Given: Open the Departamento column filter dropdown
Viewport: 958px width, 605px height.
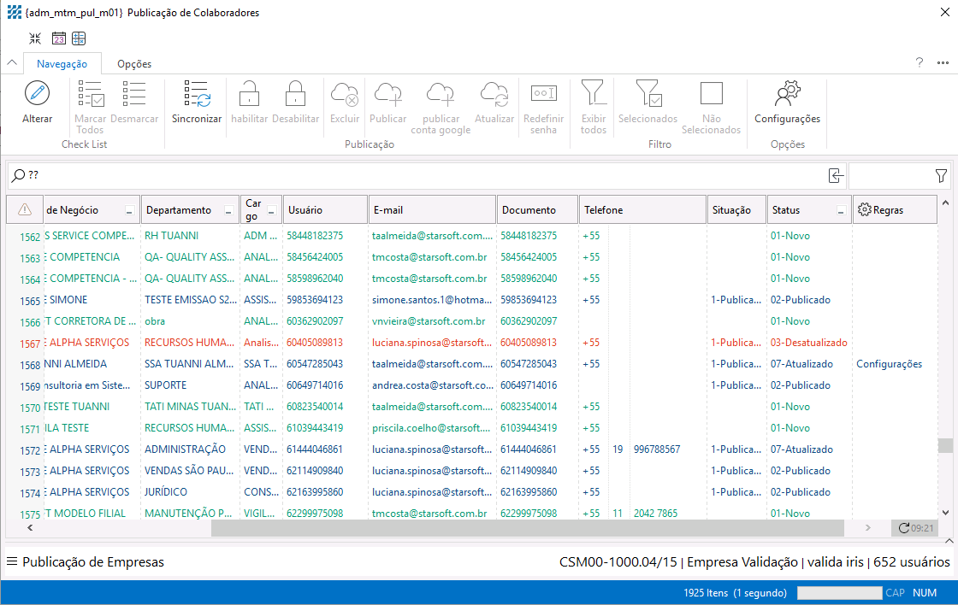Looking at the screenshot, I should coord(229,210).
